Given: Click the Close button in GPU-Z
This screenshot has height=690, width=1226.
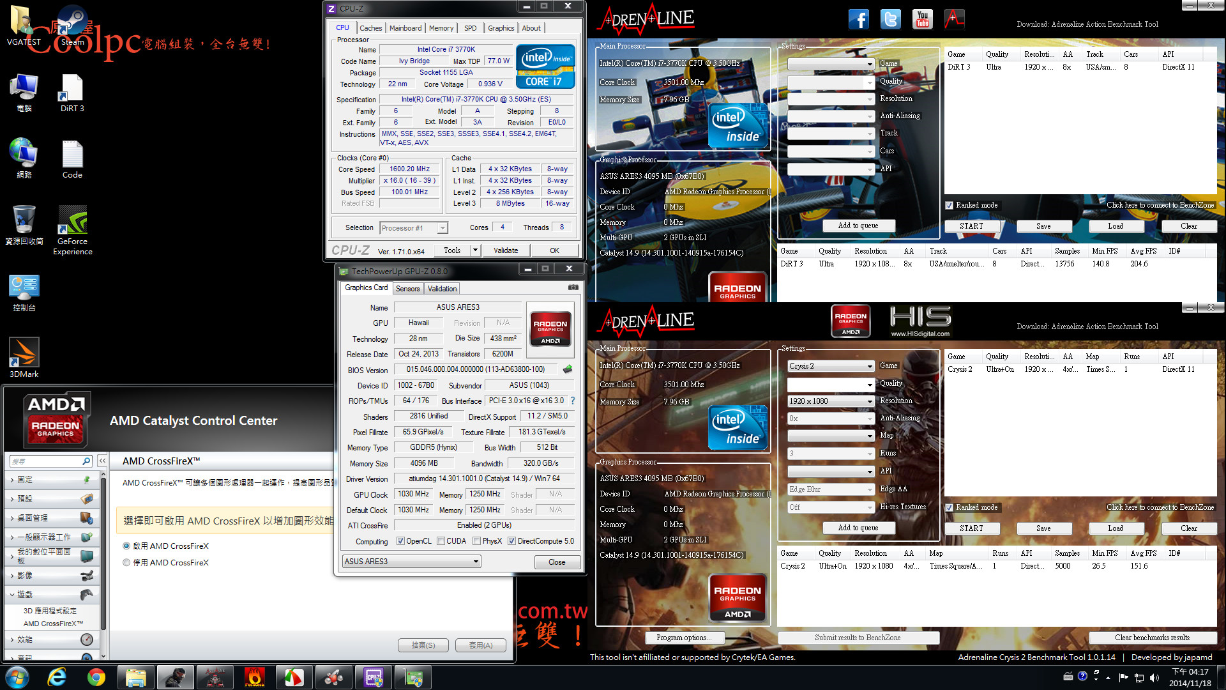Looking at the screenshot, I should 557,562.
